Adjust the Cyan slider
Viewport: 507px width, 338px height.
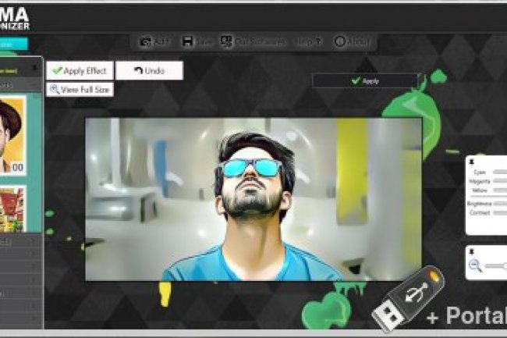click(499, 172)
